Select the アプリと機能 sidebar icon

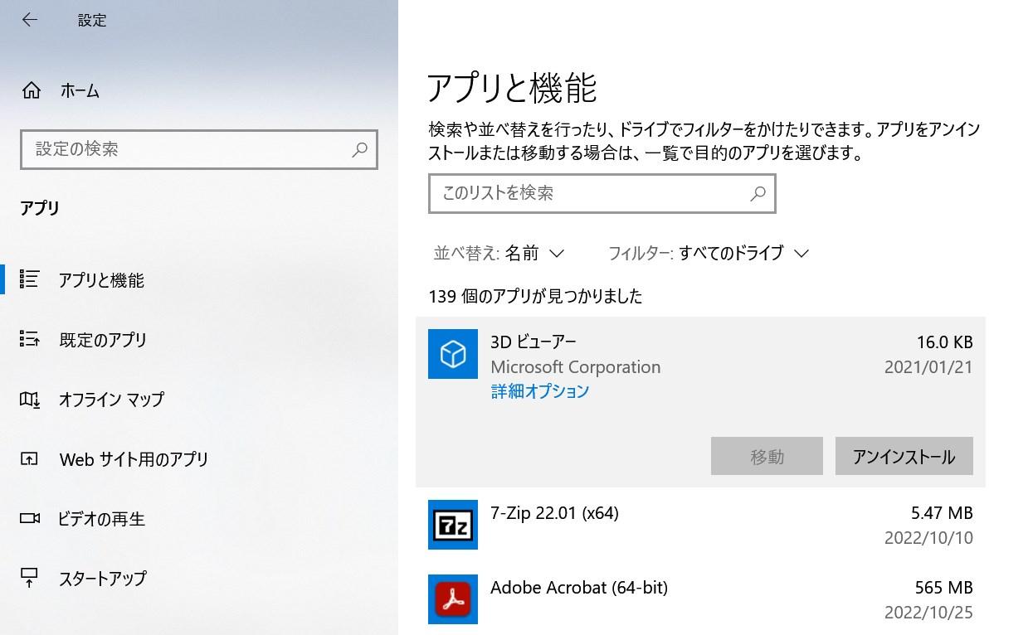(x=29, y=279)
